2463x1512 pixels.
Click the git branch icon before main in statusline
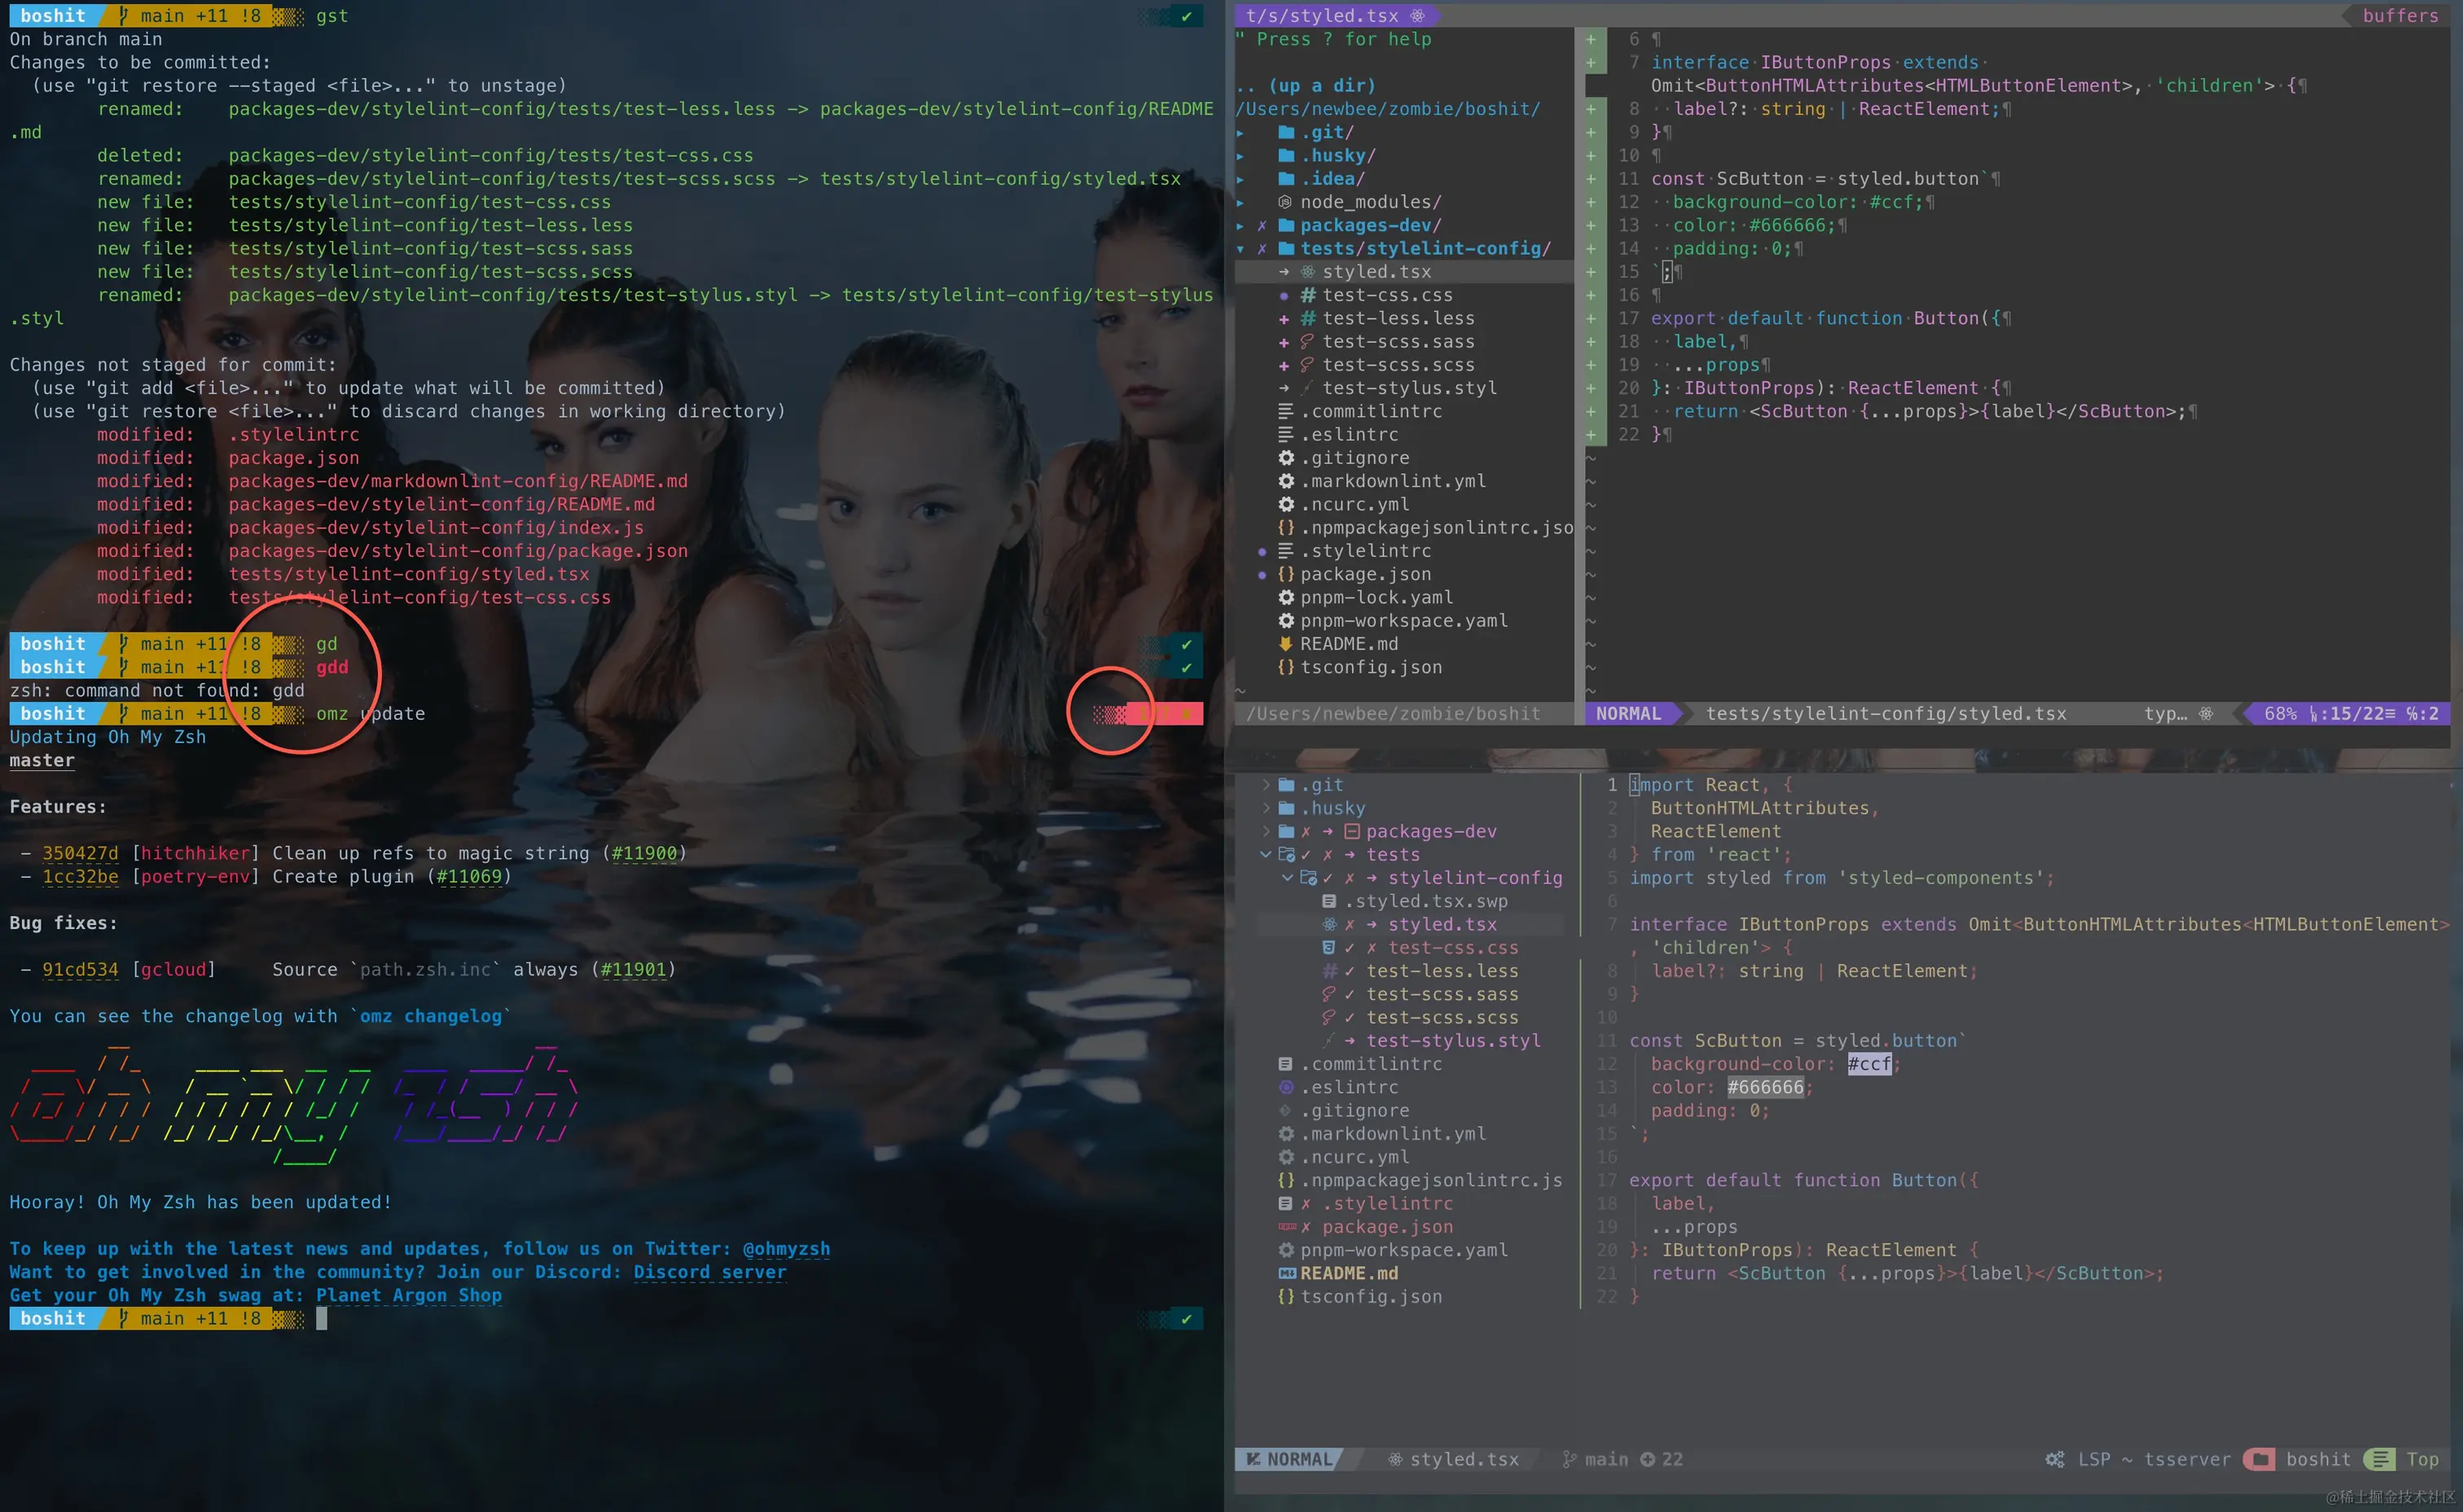tap(1569, 1459)
